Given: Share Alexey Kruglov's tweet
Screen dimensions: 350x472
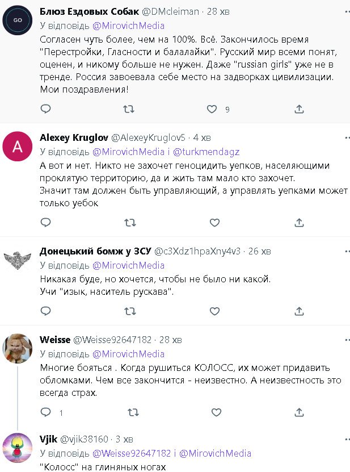Looking at the screenshot, I should (x=300, y=221).
